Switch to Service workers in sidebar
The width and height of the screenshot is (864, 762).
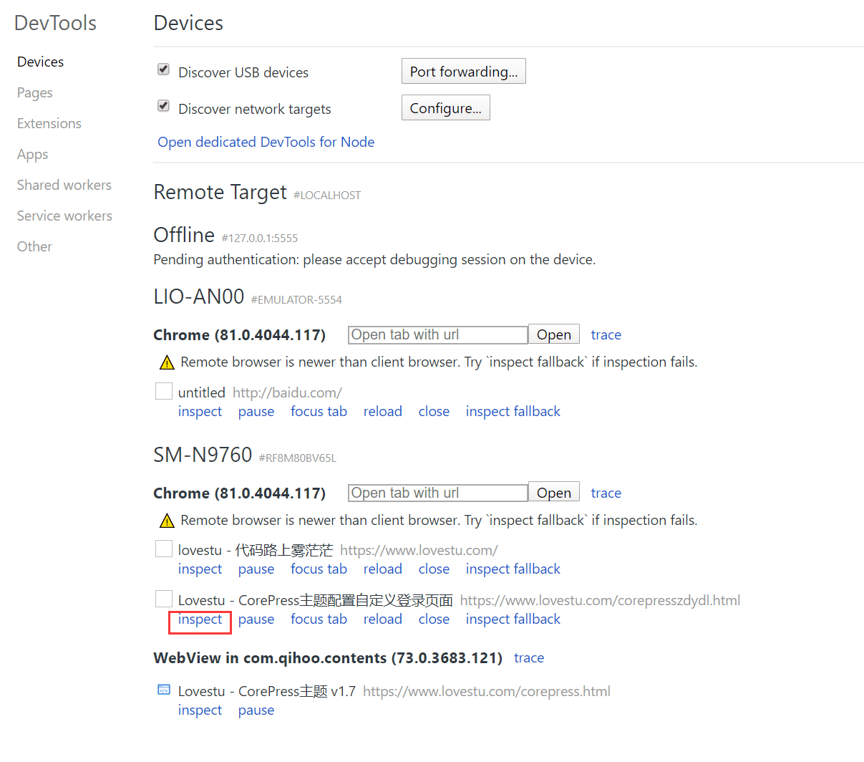click(x=64, y=216)
